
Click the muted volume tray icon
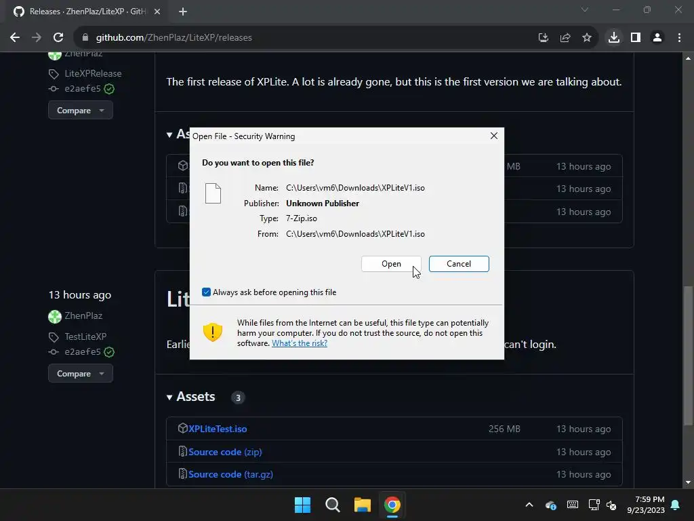pos(611,505)
